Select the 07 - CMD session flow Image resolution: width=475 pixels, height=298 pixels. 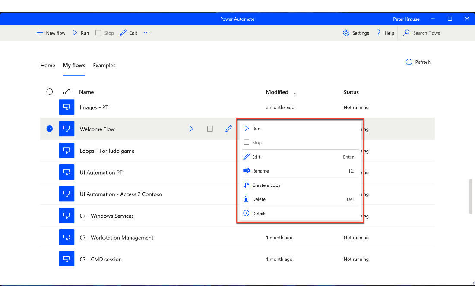pyautogui.click(x=101, y=260)
